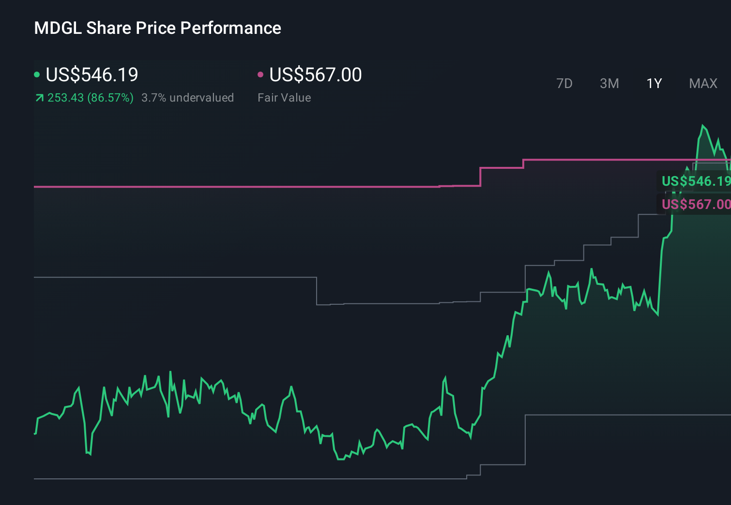Open the MDGL Share Price Performance title

click(x=157, y=28)
